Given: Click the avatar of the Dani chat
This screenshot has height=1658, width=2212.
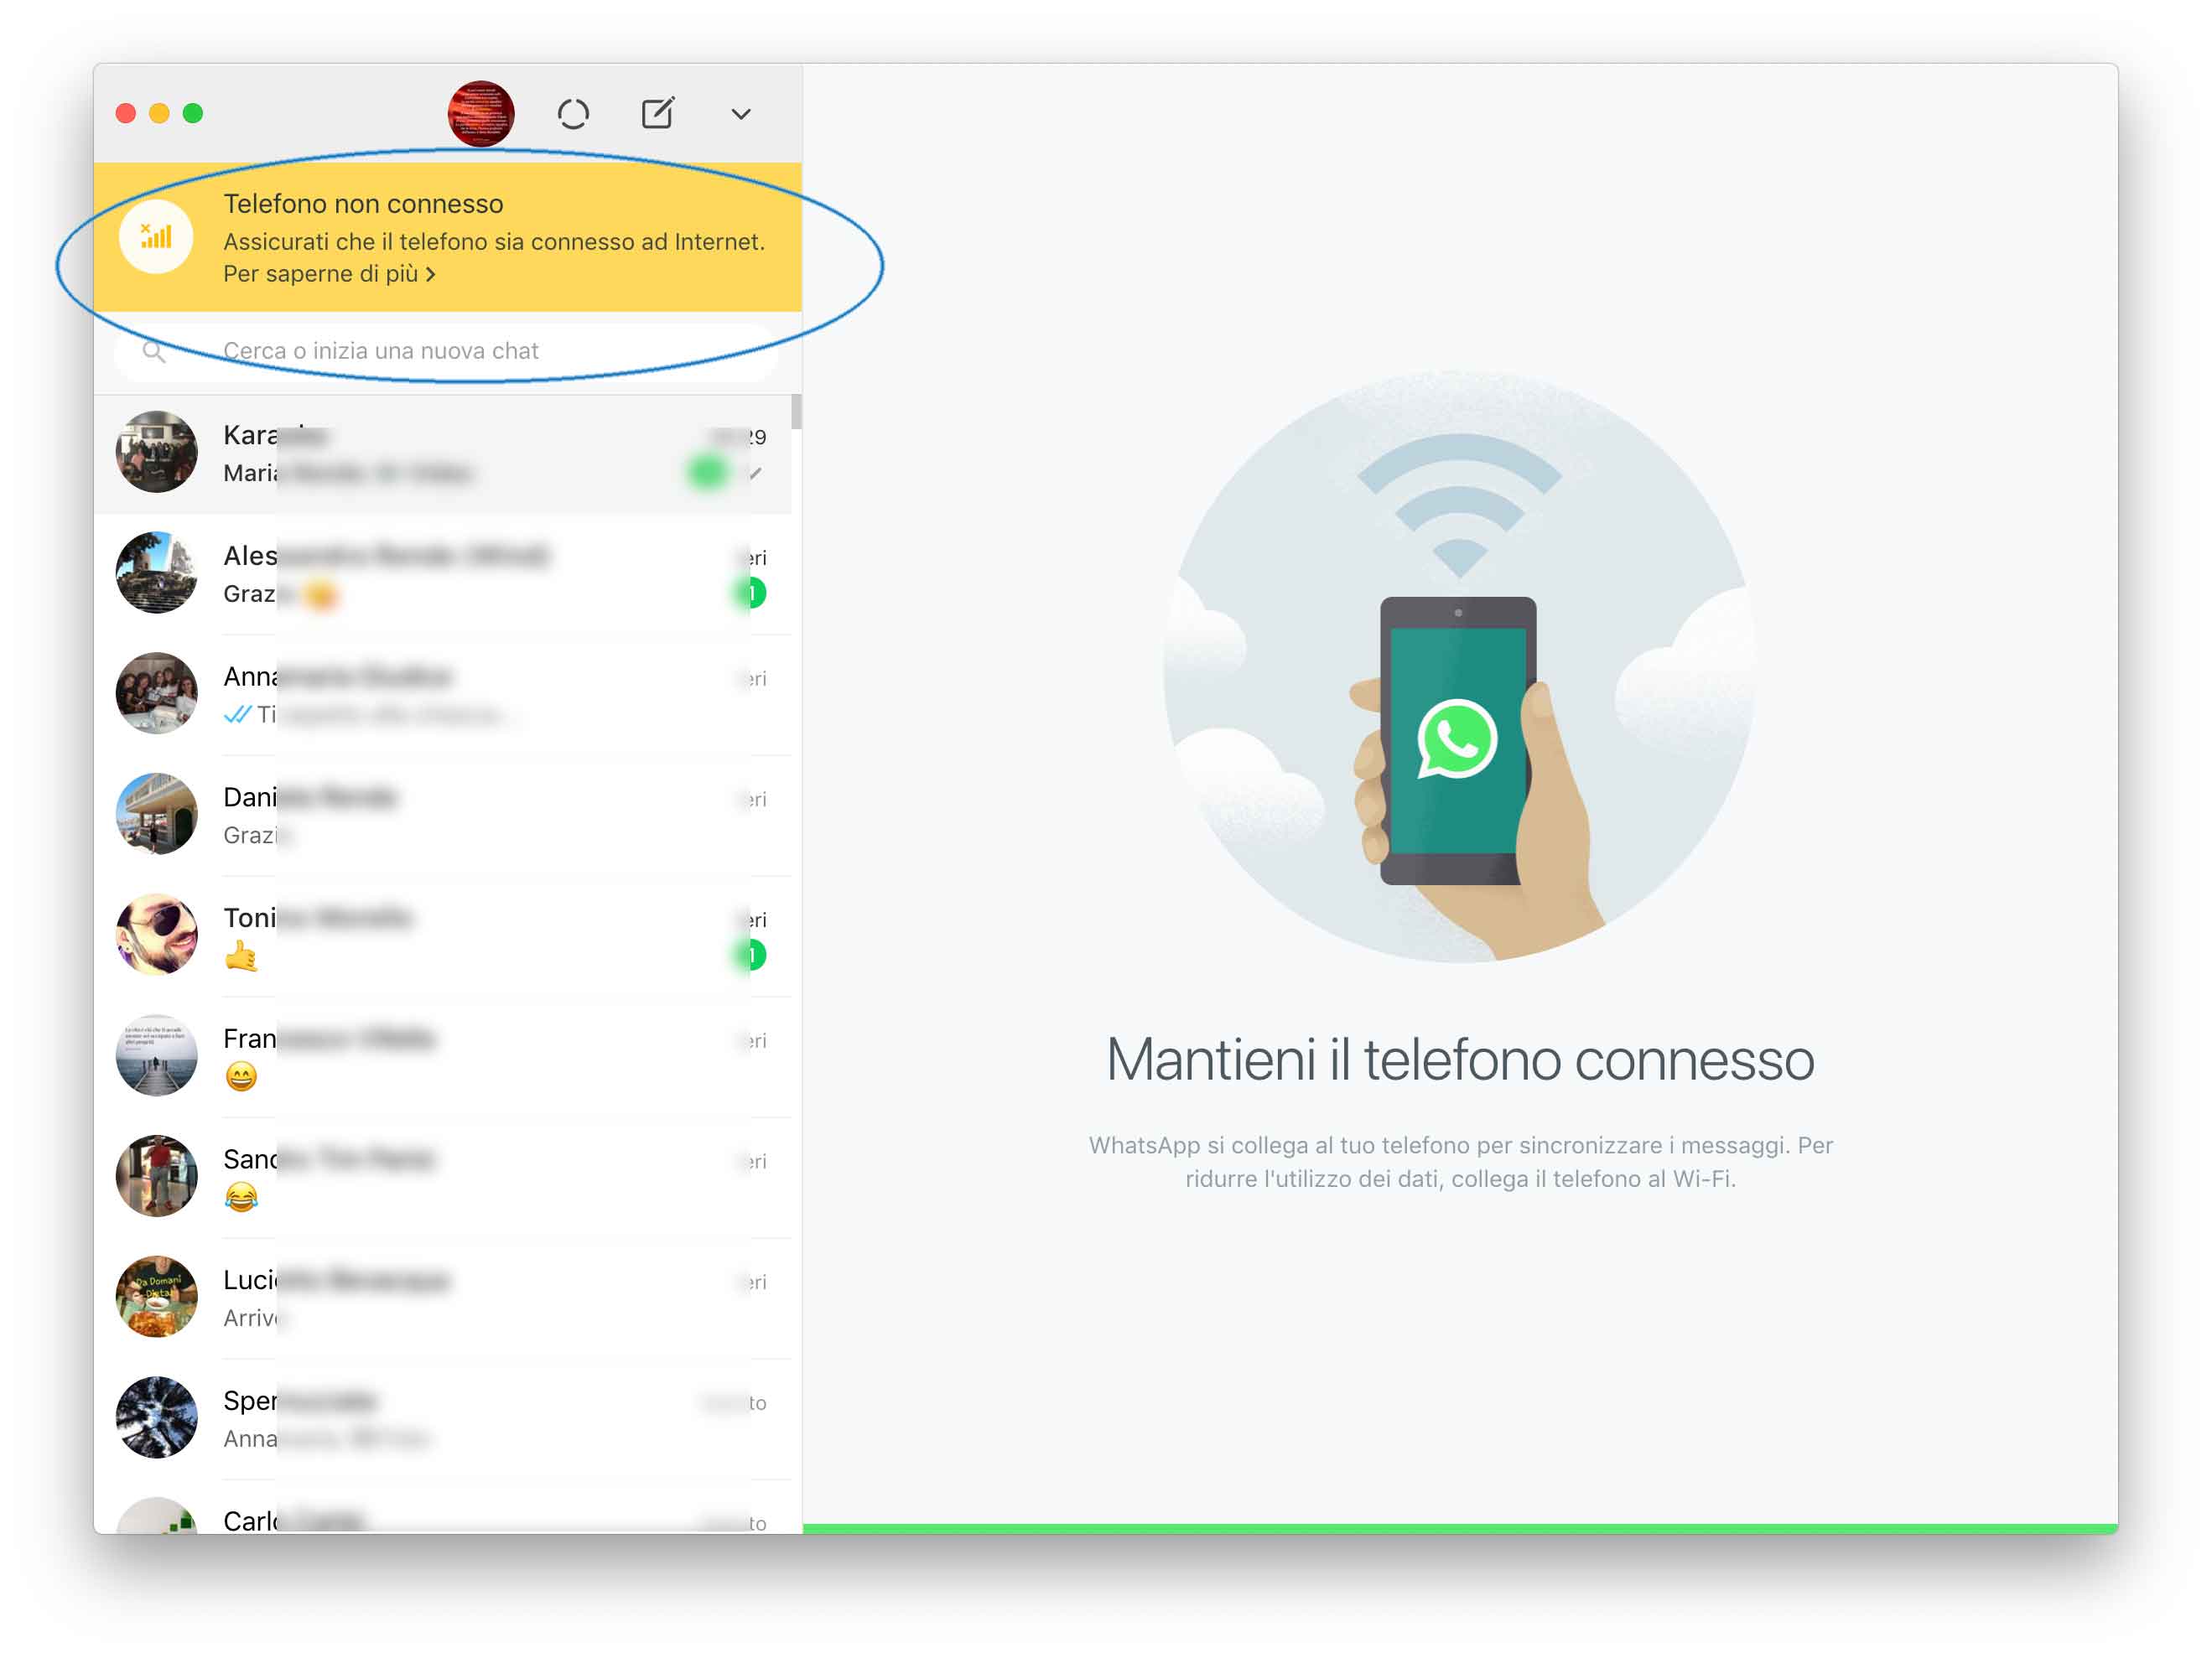Looking at the screenshot, I should point(156,816).
